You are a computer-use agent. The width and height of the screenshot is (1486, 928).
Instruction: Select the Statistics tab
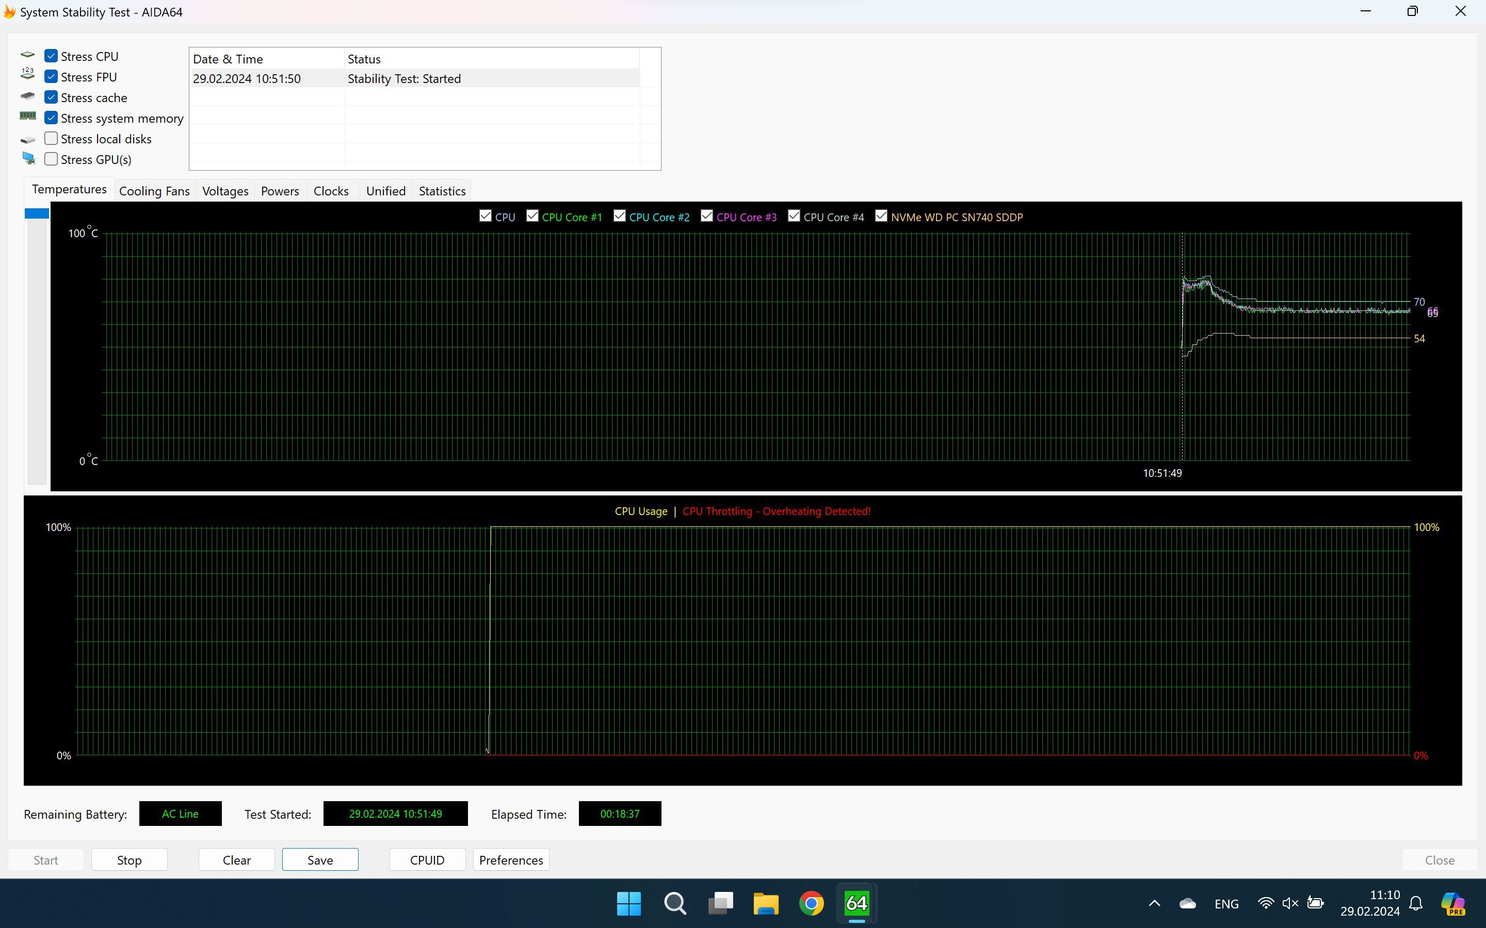442,190
